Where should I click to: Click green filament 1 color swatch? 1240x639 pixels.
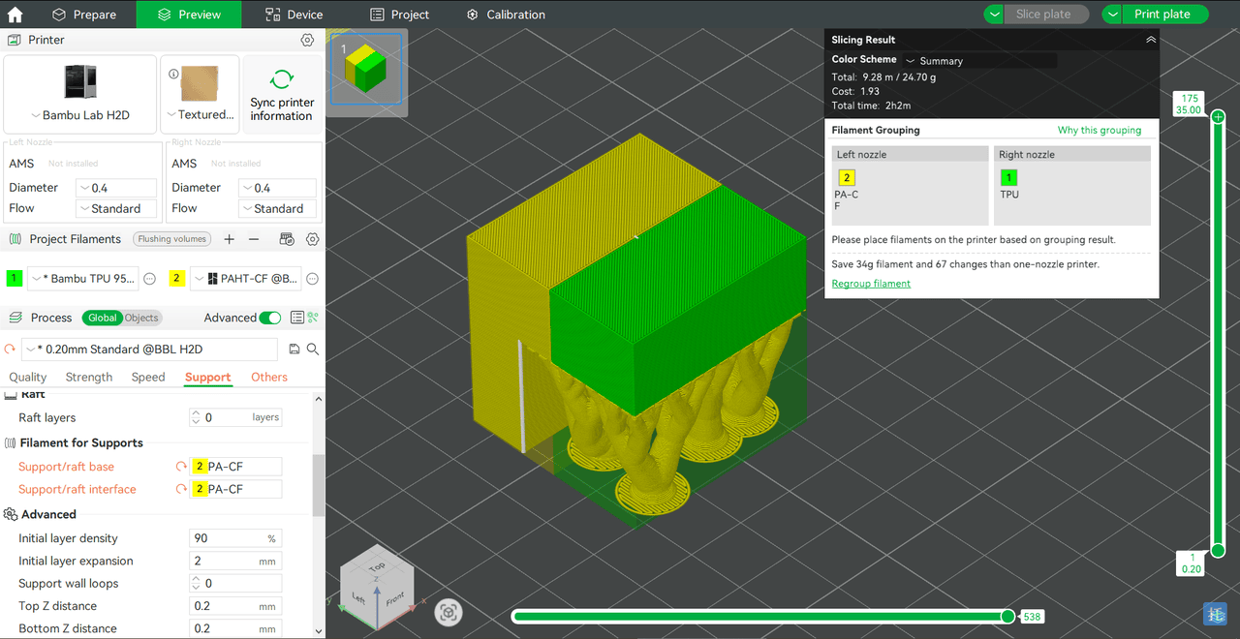(15, 279)
